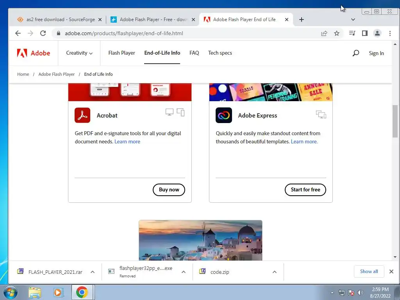Image resolution: width=400 pixels, height=300 pixels.
Task: Click the devices icon on Adobe Express card
Action: [321, 114]
